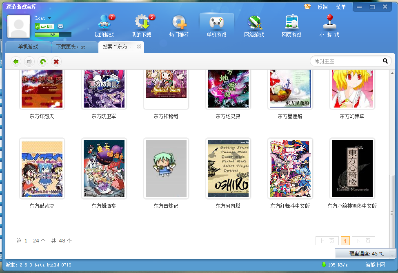Image resolution: width=398 pixels, height=273 pixels.
Task: Open 我的下载 (My Downloads) section
Action: point(141,26)
